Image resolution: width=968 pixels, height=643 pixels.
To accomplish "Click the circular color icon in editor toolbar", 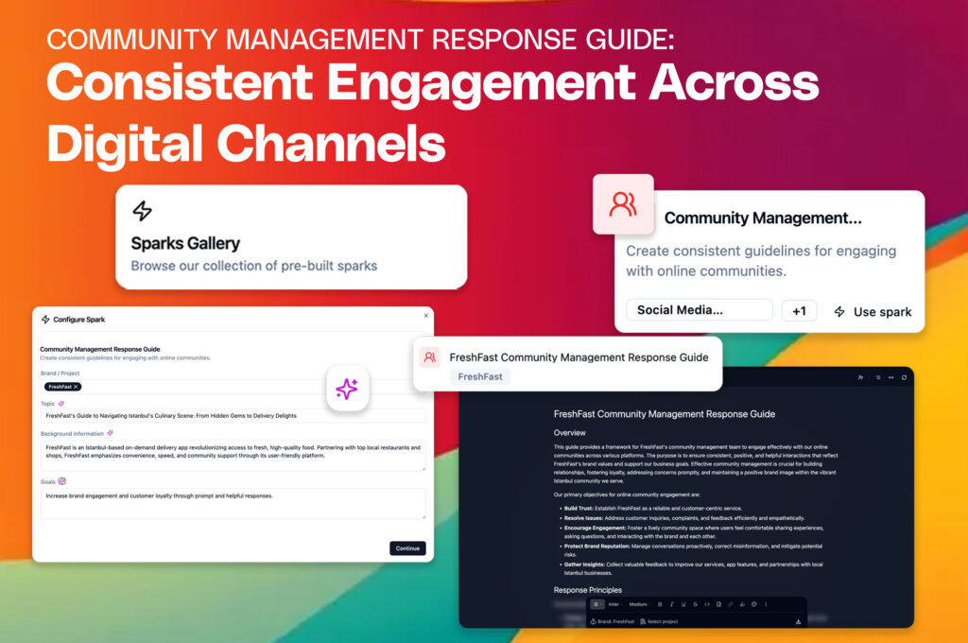I will (x=753, y=604).
